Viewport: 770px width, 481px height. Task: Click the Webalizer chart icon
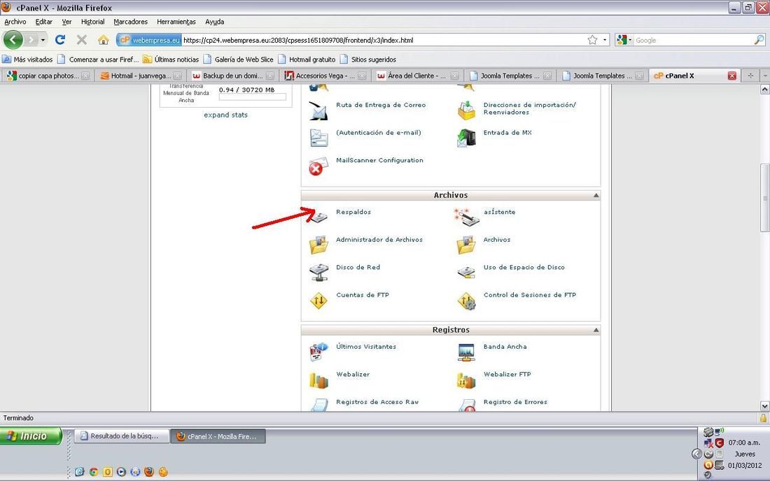point(318,380)
